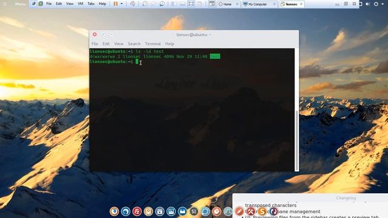Open the VMware Help menu
Screen dimensions: 388x218
point(102,4)
